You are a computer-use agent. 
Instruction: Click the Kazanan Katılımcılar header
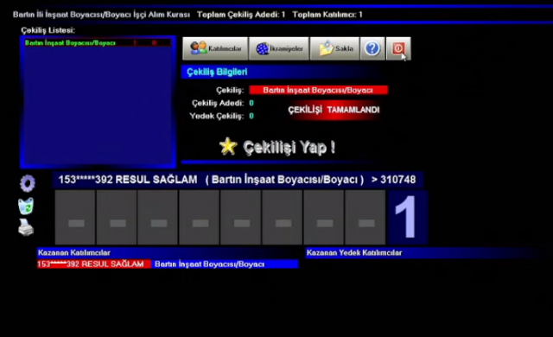74,252
